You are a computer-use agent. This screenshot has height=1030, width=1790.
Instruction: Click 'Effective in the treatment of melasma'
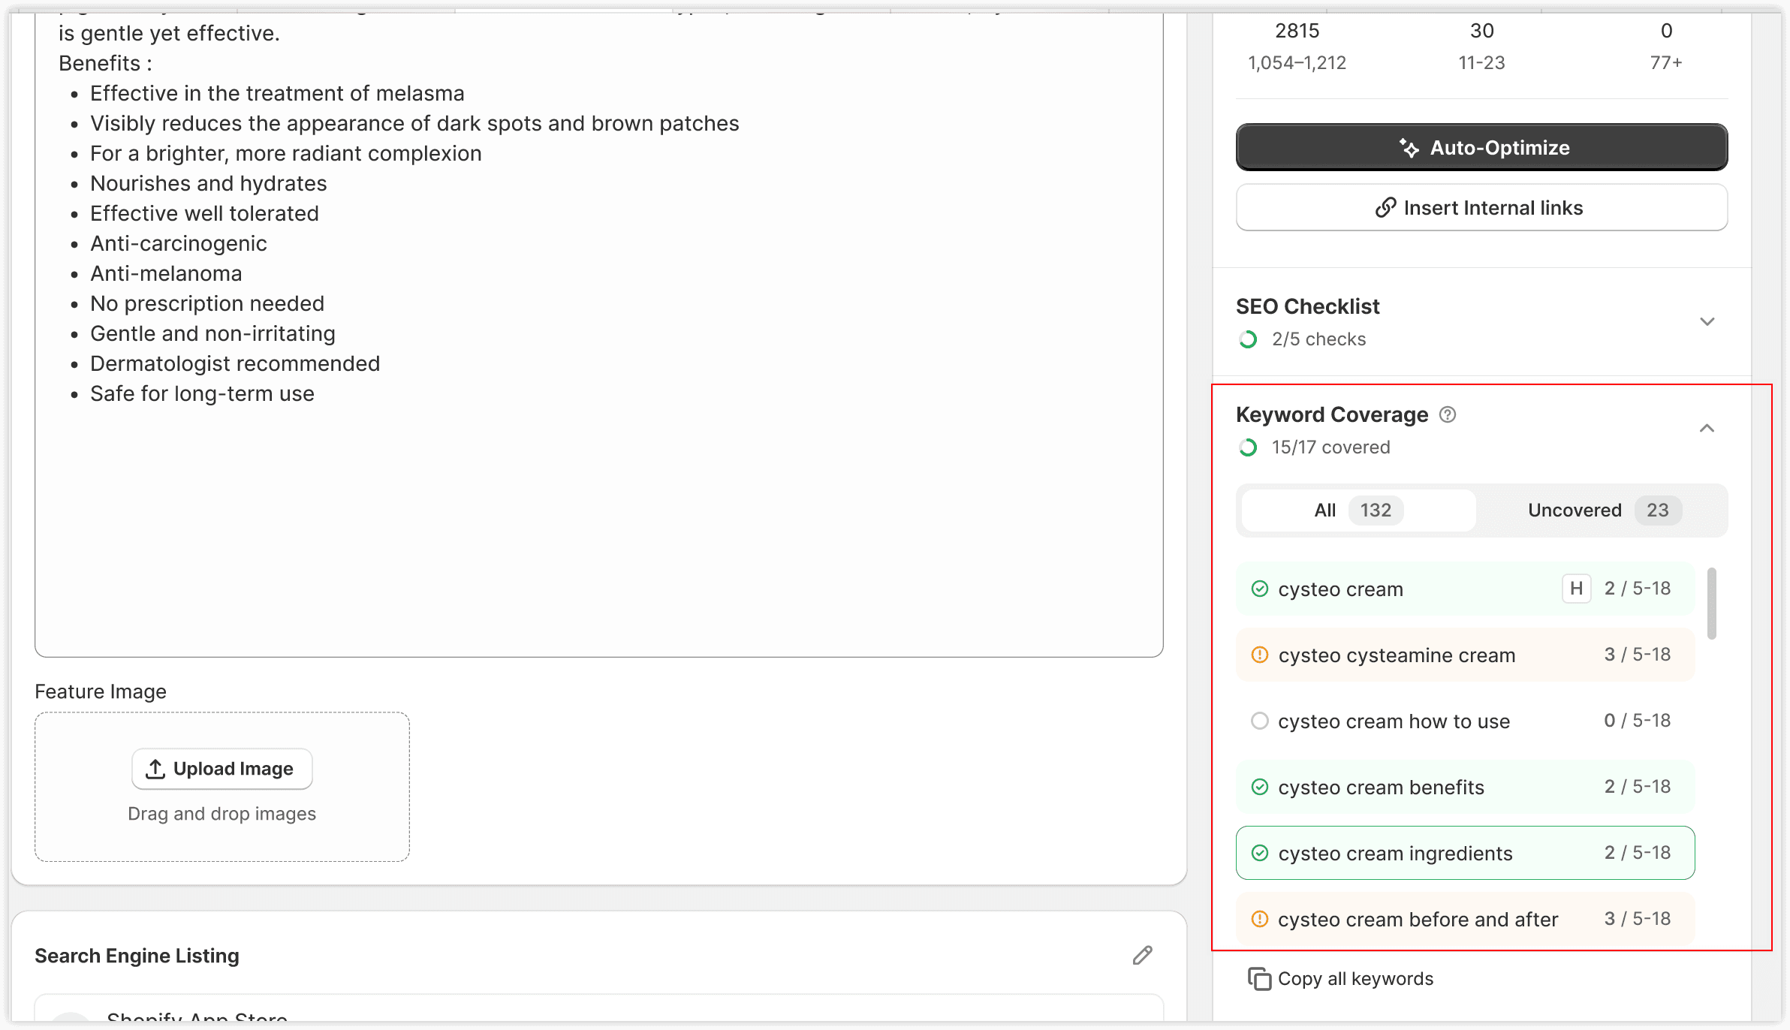pos(277,93)
